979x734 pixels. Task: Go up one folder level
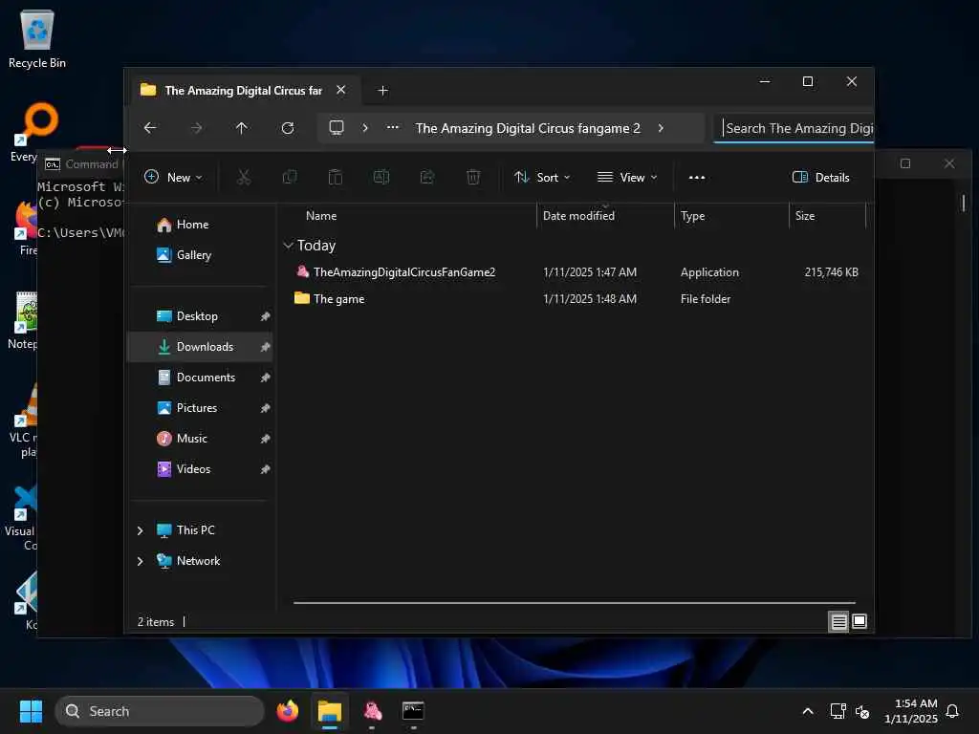(x=242, y=128)
